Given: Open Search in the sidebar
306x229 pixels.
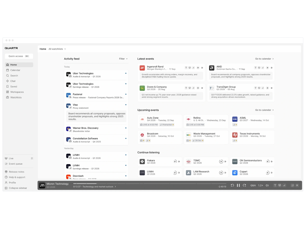Looking at the screenshot, I should click(x=19, y=76).
